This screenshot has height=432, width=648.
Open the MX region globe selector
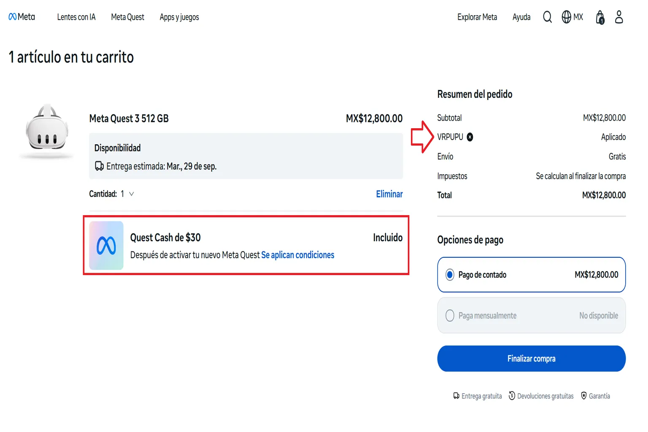click(572, 17)
